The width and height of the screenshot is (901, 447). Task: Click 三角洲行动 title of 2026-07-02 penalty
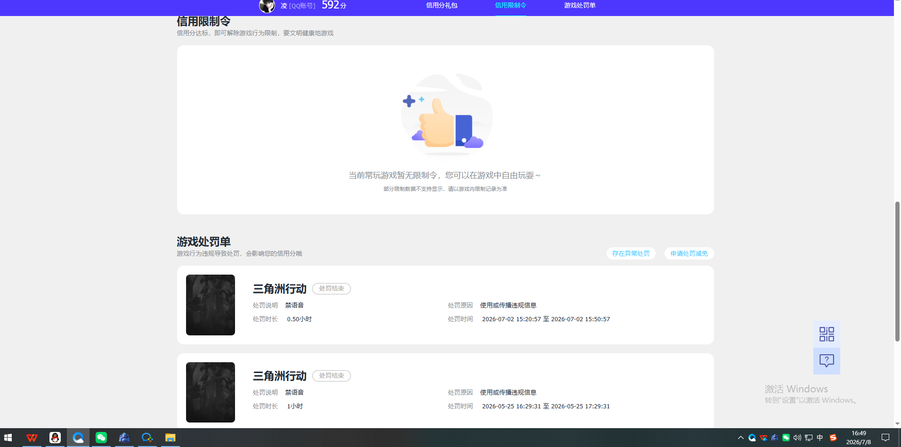(x=280, y=289)
